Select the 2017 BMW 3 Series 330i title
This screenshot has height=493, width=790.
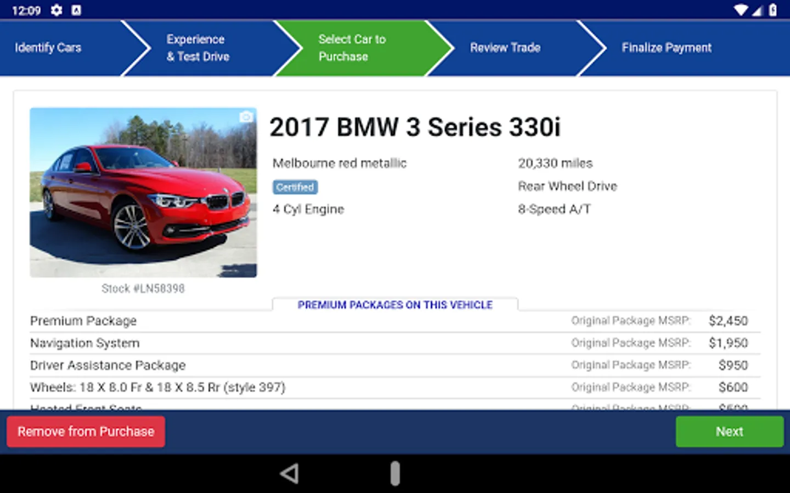(x=415, y=128)
